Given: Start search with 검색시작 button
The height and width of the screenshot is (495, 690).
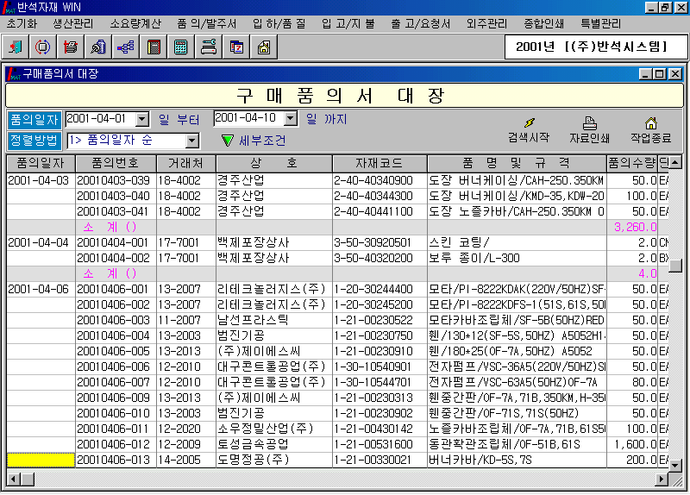Looking at the screenshot, I should pos(528,130).
